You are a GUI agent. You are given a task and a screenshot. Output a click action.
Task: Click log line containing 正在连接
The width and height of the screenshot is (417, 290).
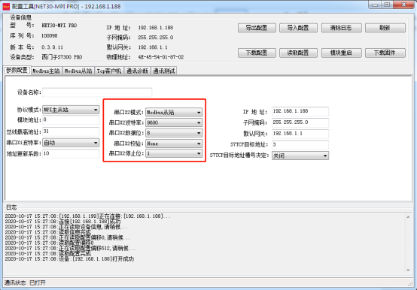point(87,216)
